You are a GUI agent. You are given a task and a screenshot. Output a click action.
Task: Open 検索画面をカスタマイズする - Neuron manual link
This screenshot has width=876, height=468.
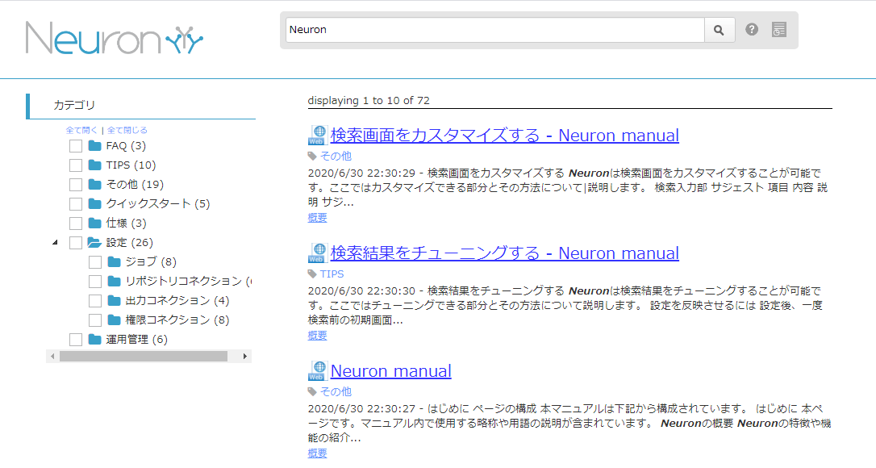point(504,136)
